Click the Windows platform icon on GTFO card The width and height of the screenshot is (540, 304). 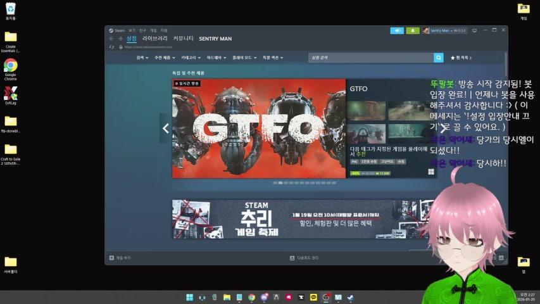pyautogui.click(x=431, y=172)
